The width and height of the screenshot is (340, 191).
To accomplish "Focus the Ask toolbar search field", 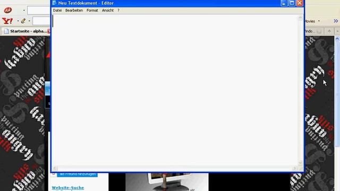I will point(39,10).
